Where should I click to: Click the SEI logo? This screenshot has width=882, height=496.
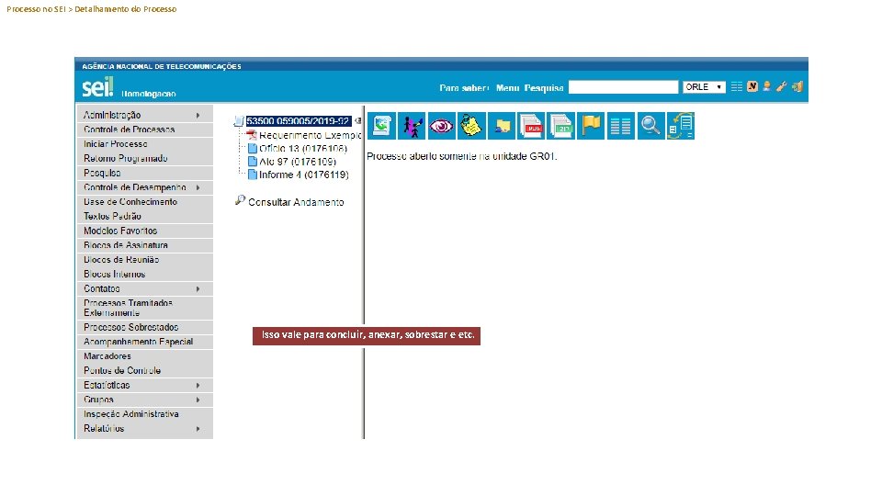tap(98, 87)
